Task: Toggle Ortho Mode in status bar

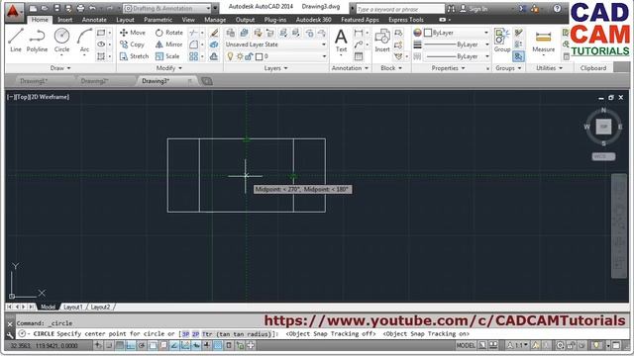Action: tap(131, 345)
